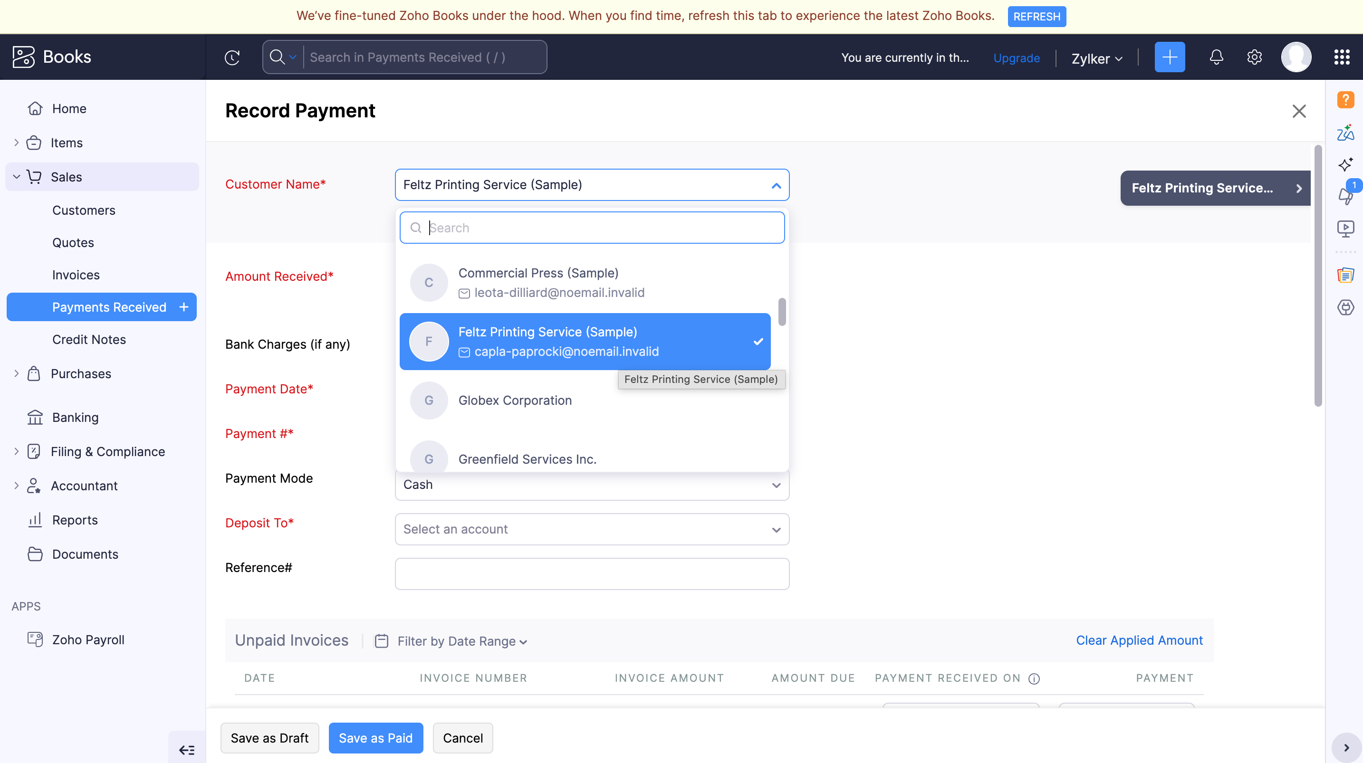The height and width of the screenshot is (763, 1363).
Task: Open the notifications bell
Action: (x=1216, y=57)
